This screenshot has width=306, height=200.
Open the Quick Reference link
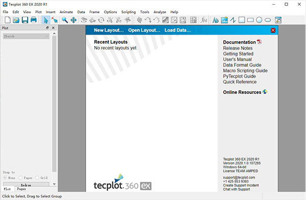240,82
